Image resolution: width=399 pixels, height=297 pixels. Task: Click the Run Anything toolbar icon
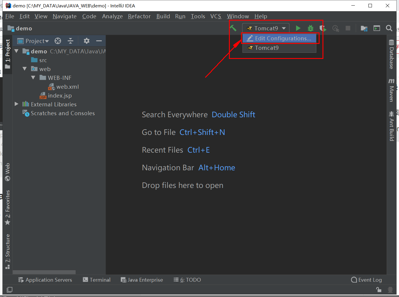pyautogui.click(x=377, y=28)
